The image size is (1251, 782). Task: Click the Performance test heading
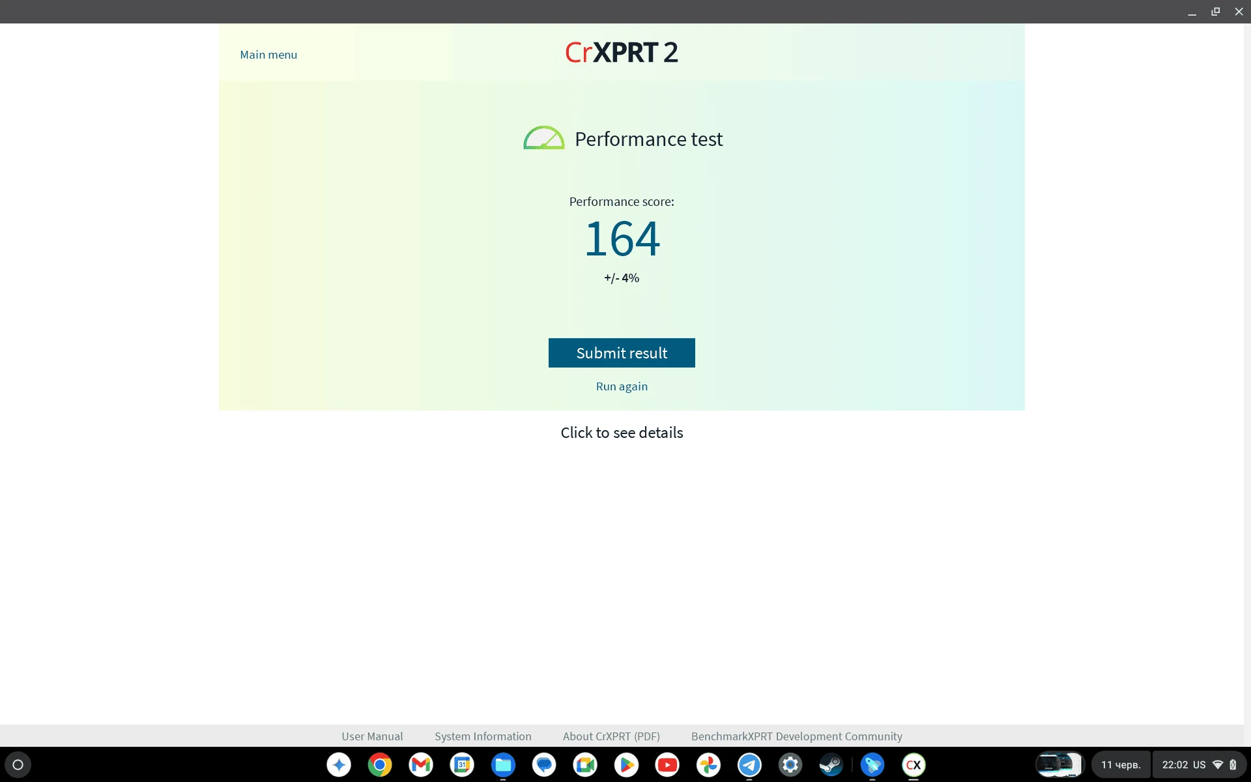[x=648, y=139]
